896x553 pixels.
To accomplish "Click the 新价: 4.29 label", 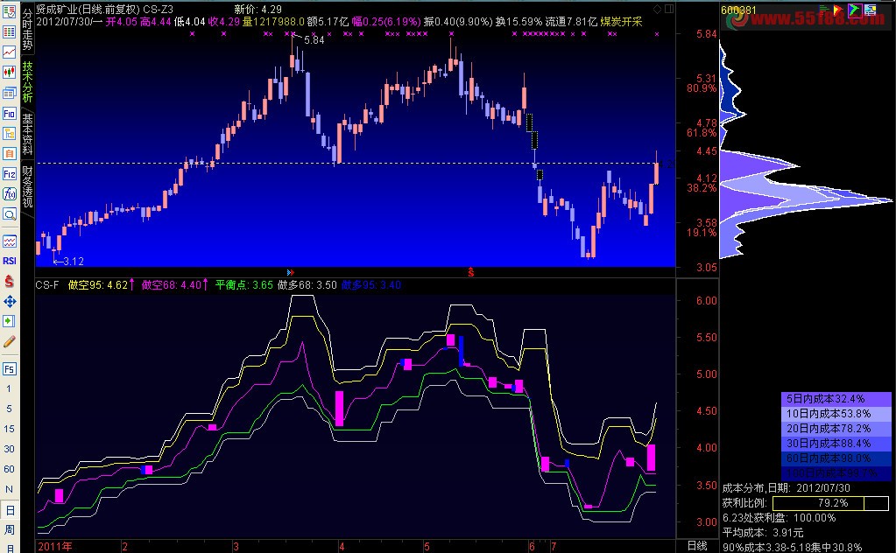I will pyautogui.click(x=258, y=9).
